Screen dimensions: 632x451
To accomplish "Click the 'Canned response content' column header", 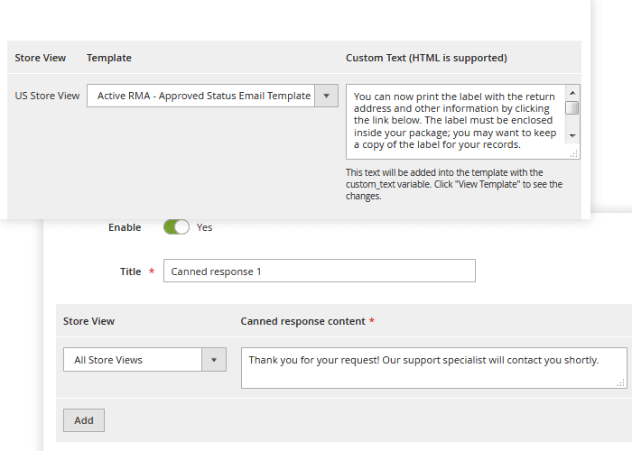I will pos(302,321).
